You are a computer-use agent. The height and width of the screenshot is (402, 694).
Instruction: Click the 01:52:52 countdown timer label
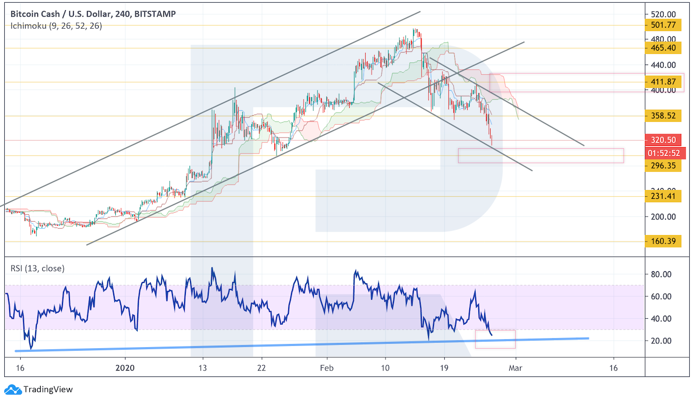tap(663, 154)
